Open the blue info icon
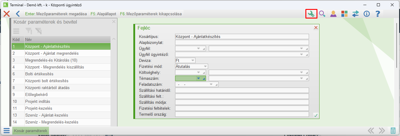The image size is (400, 136). click(x=366, y=14)
